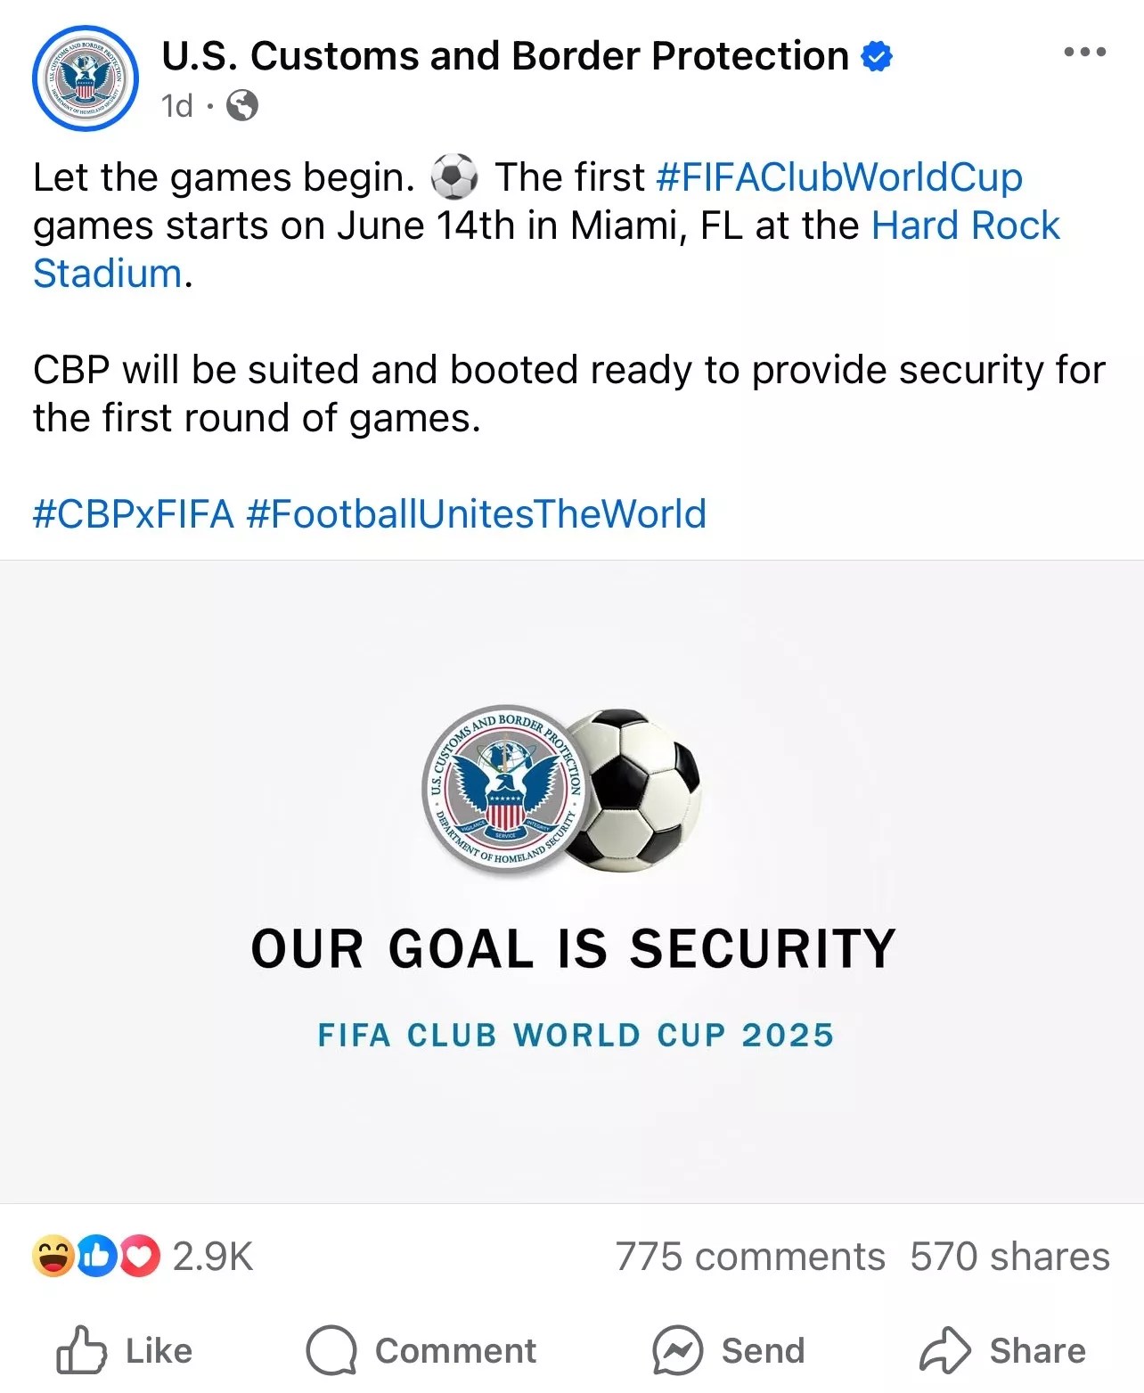
Task: Open the 2.9K reactions count
Action: click(213, 1257)
